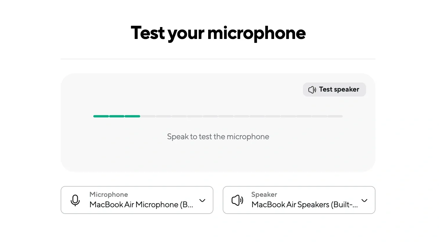The image size is (439, 243).
Task: Click the gray "Microphone" field label
Action: tap(108, 194)
